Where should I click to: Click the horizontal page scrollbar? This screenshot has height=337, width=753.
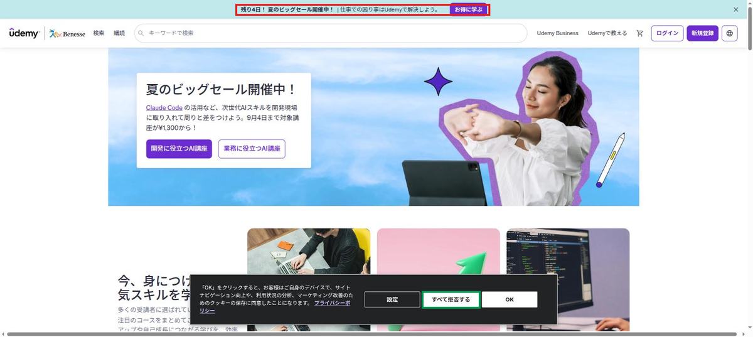(371, 334)
